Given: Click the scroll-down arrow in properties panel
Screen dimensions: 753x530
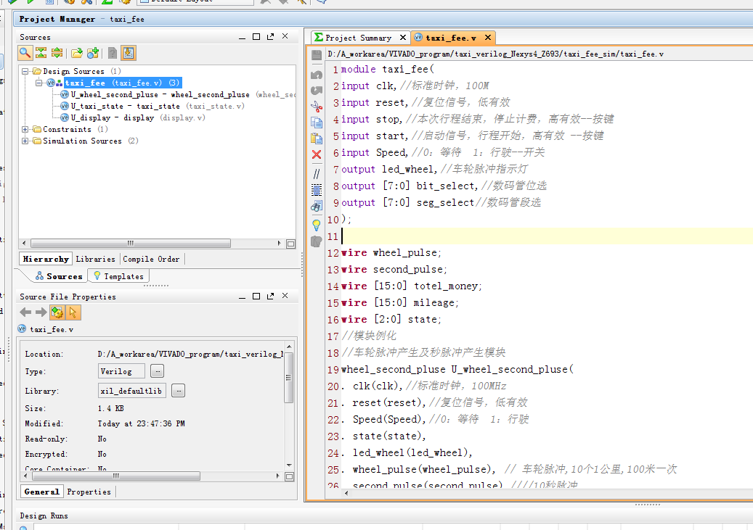Looking at the screenshot, I should 288,465.
